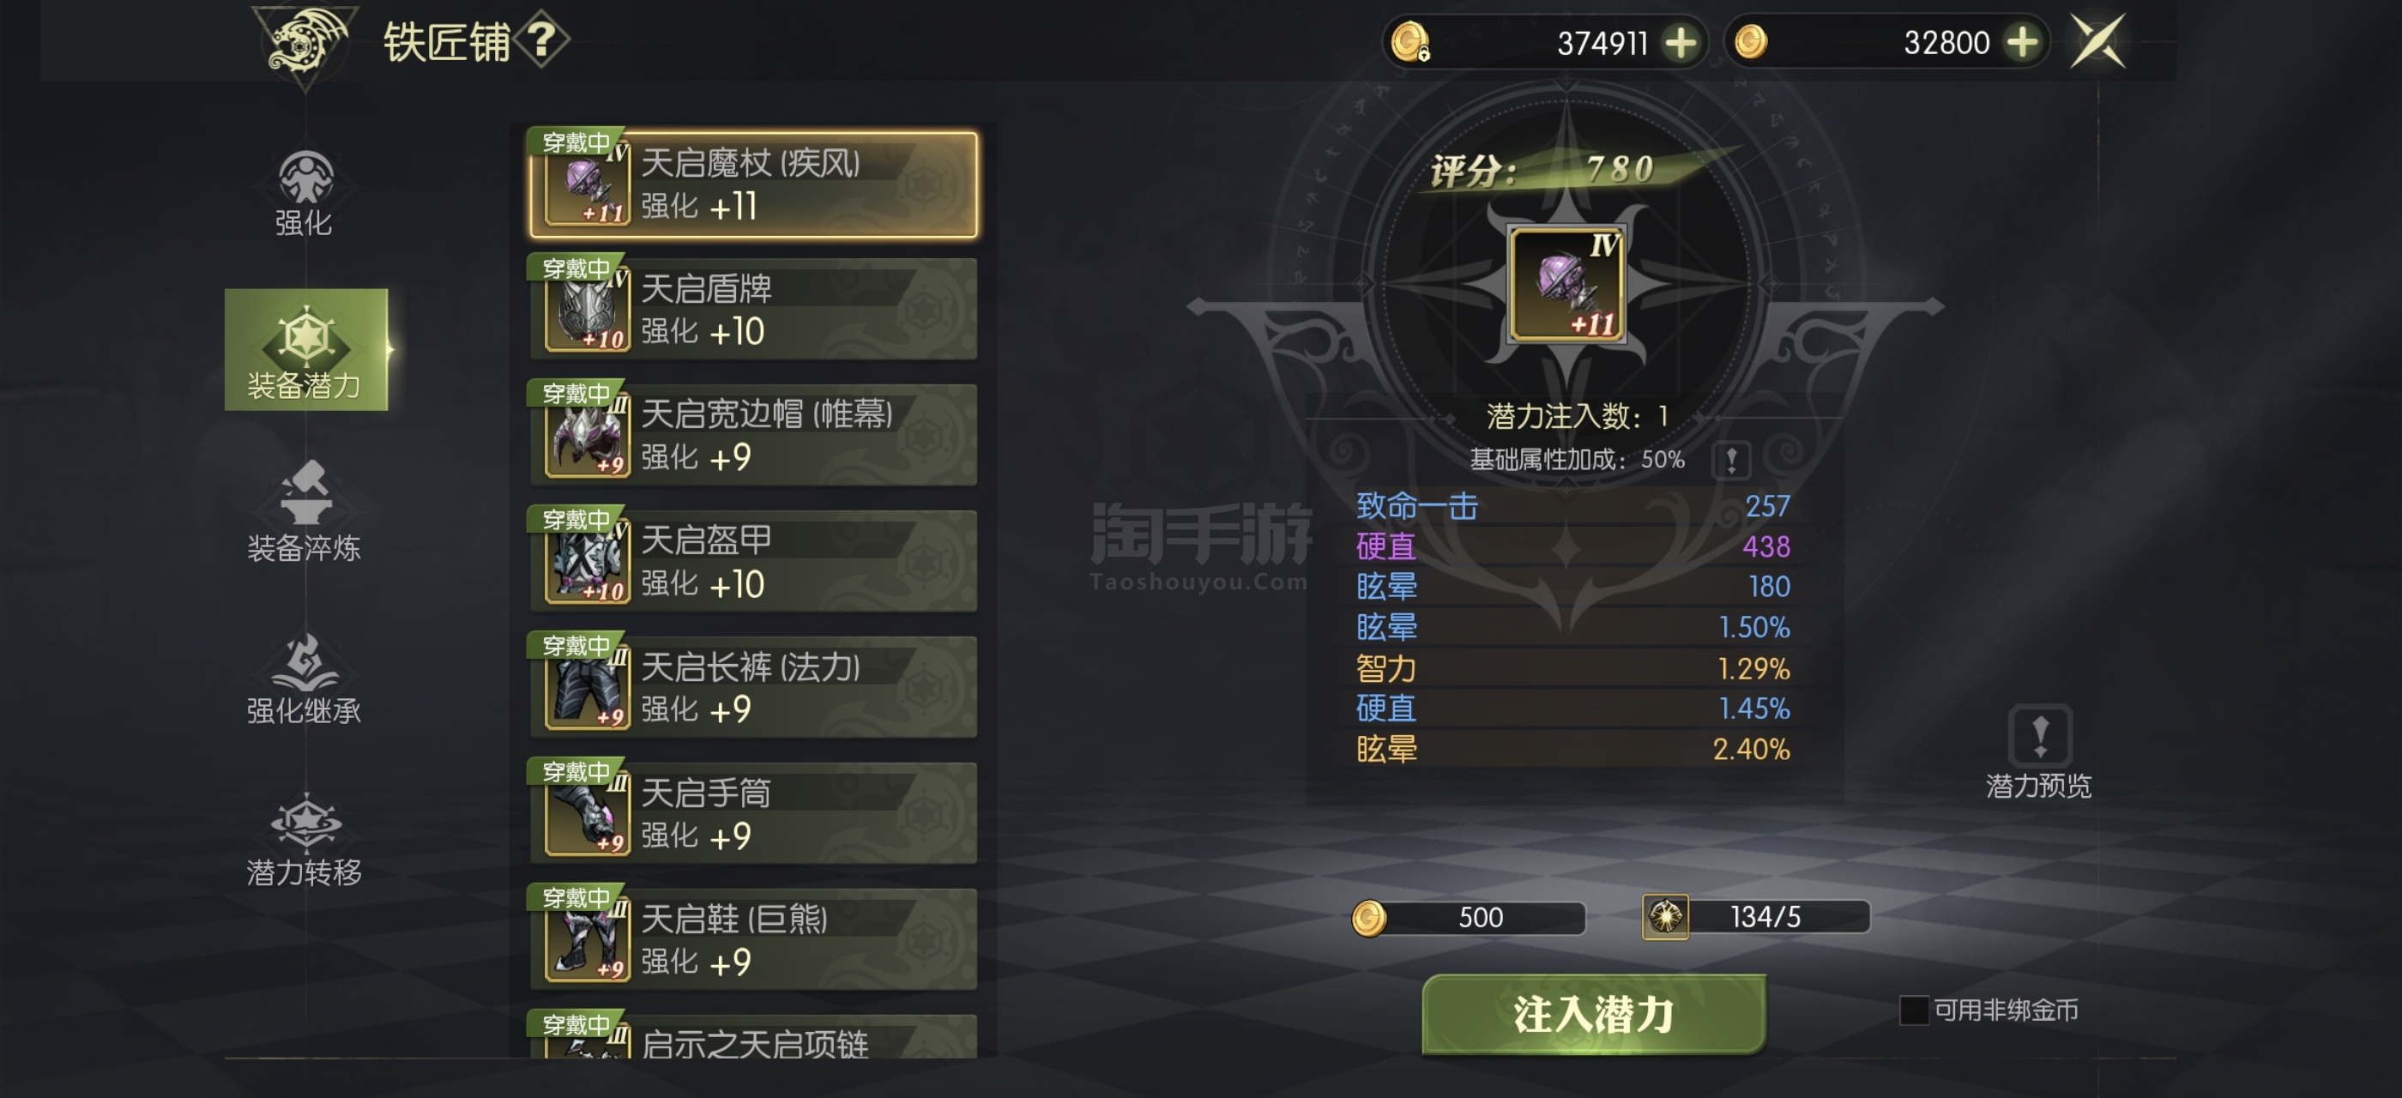The image size is (2402, 1098).
Task: Choose 天启盔甲 from the equipment list
Action: [753, 561]
